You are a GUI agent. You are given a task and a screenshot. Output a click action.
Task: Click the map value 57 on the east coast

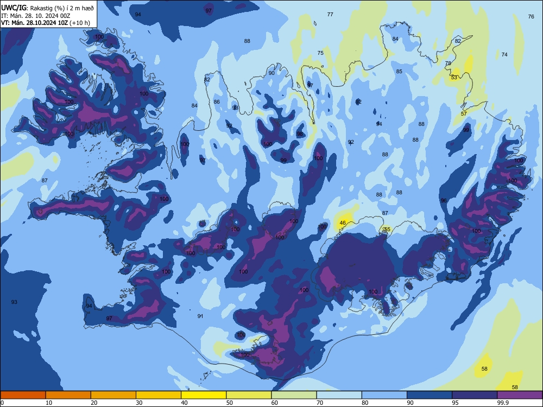point(464,113)
